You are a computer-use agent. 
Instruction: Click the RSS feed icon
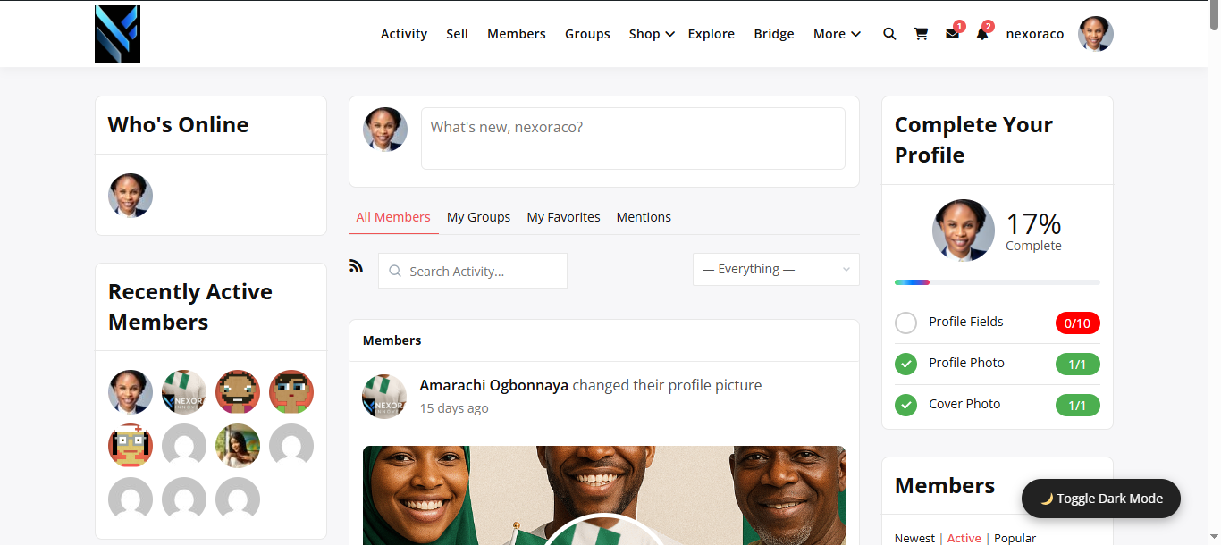click(356, 265)
